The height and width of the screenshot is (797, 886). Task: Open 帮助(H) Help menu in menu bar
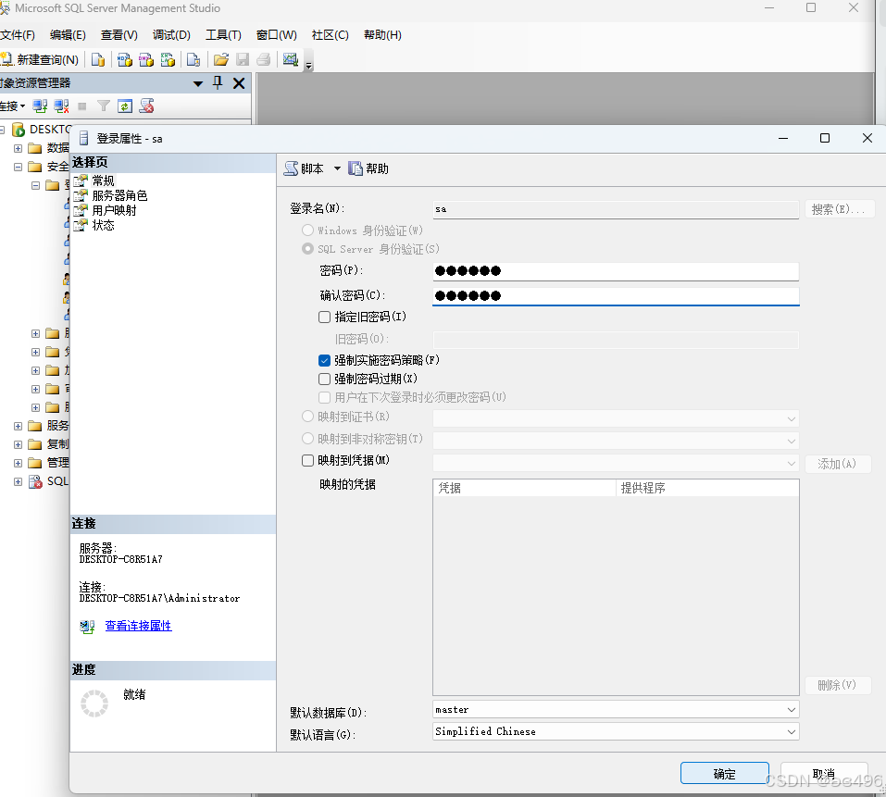pos(382,35)
